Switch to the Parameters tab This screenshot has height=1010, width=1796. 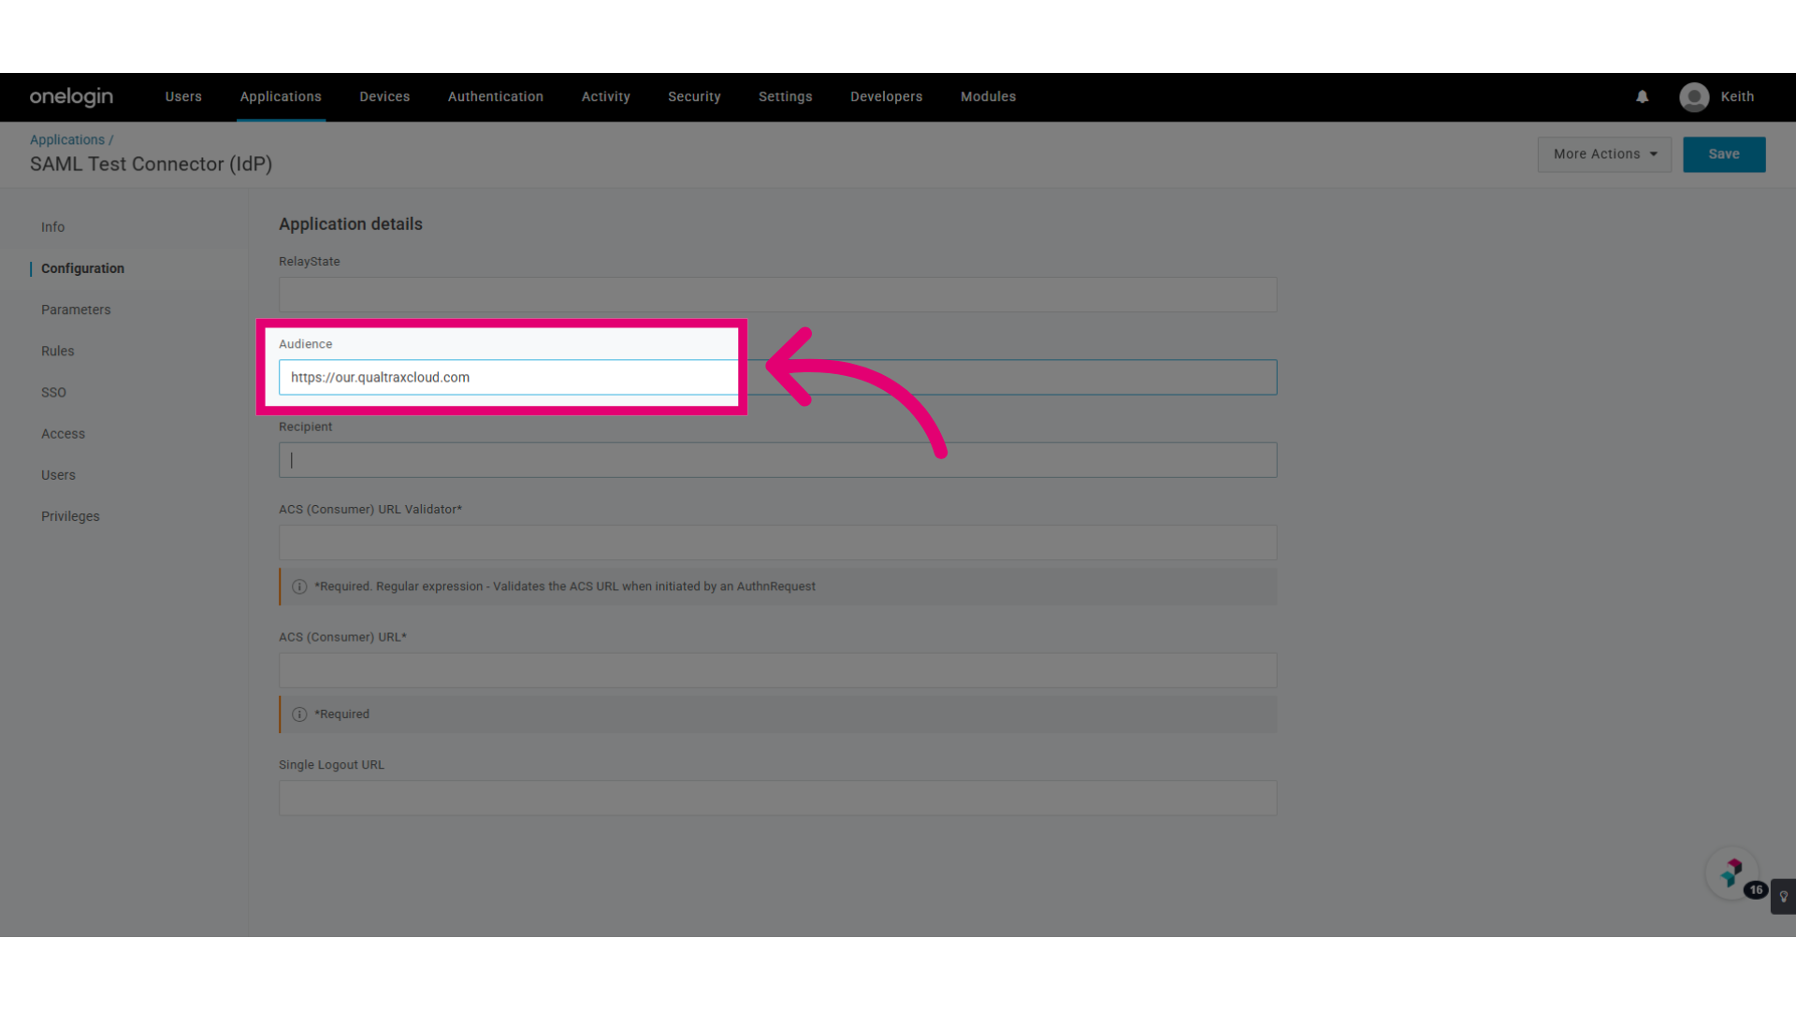(x=76, y=310)
